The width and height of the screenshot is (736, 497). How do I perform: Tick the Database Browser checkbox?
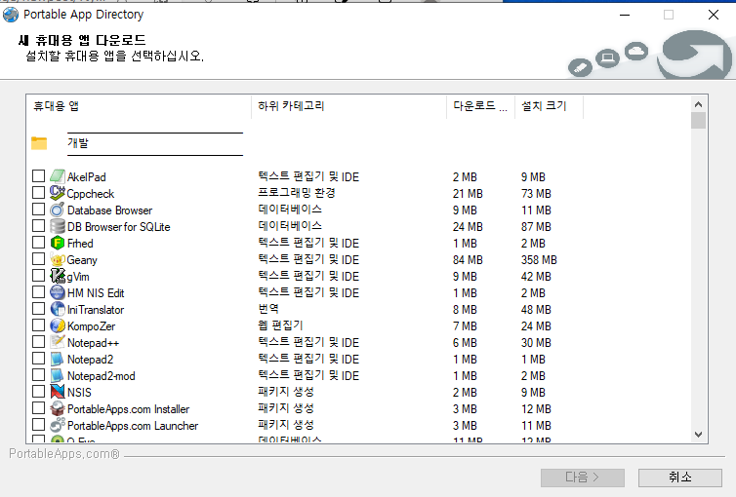click(38, 210)
